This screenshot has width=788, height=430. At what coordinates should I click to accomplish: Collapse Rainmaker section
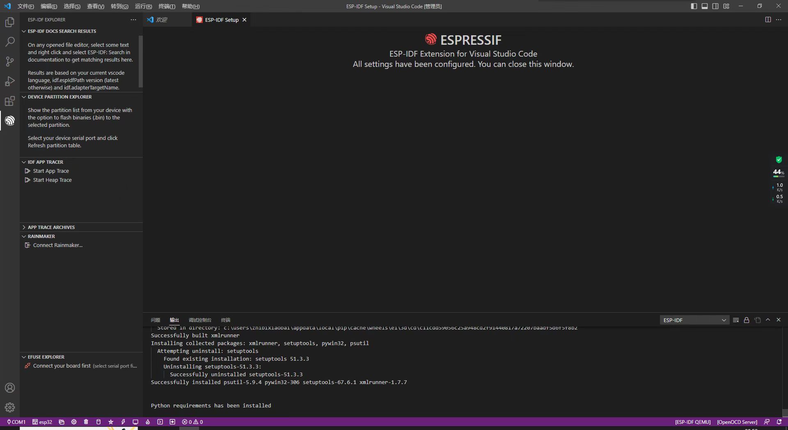81,236
